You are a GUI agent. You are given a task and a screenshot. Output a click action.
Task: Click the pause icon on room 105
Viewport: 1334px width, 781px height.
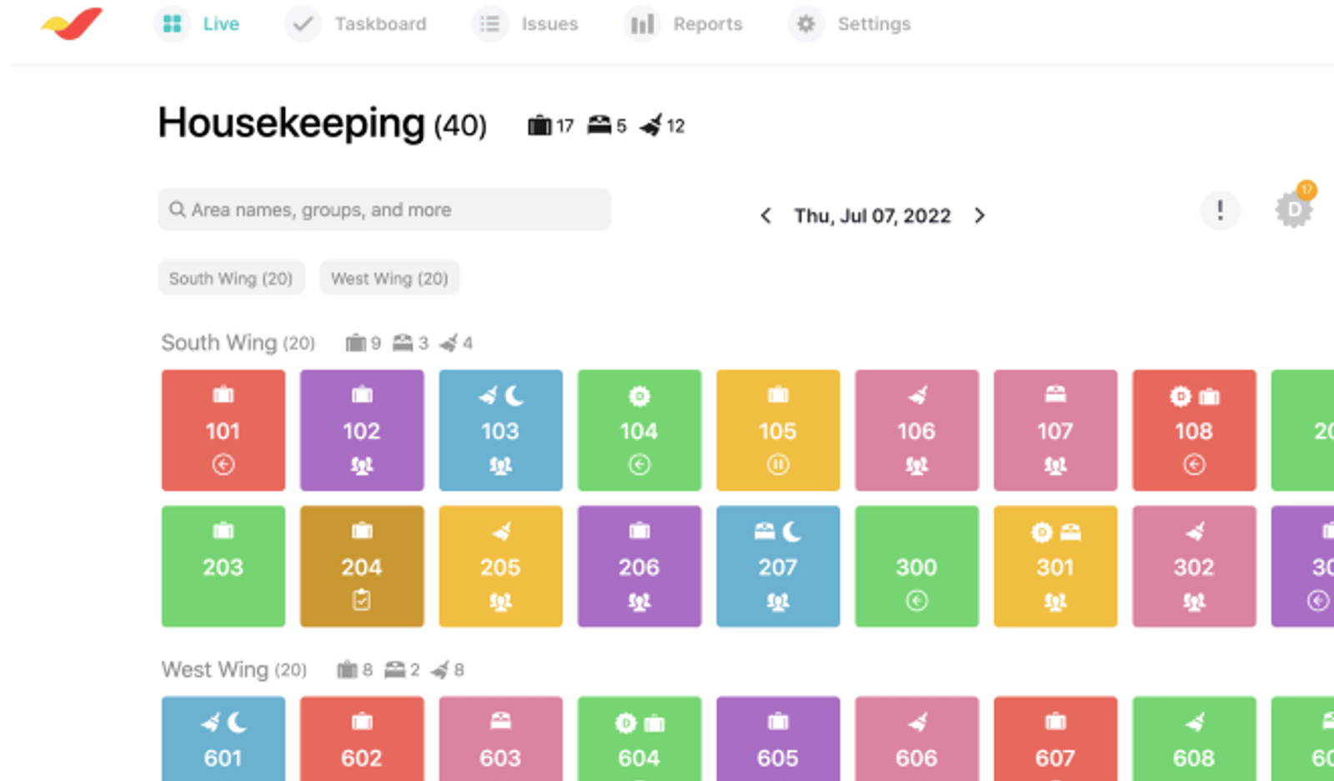pyautogui.click(x=778, y=464)
